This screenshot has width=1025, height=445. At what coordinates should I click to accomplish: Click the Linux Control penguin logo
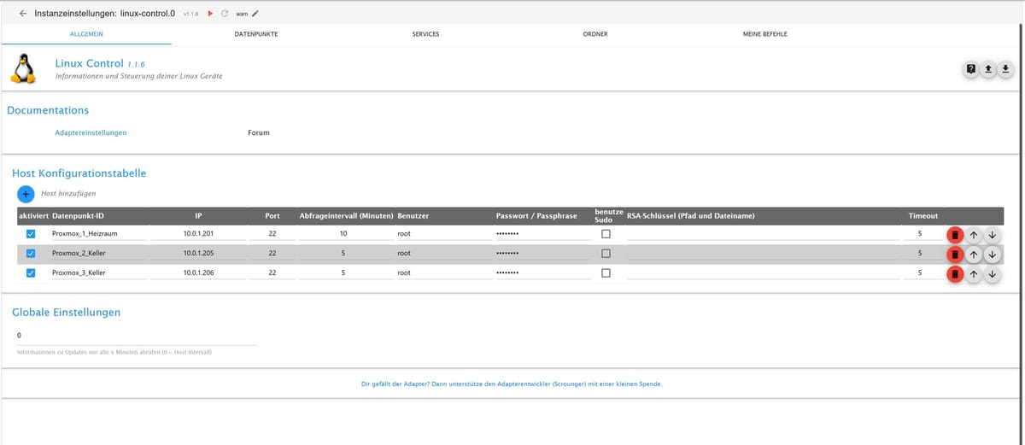(x=24, y=68)
